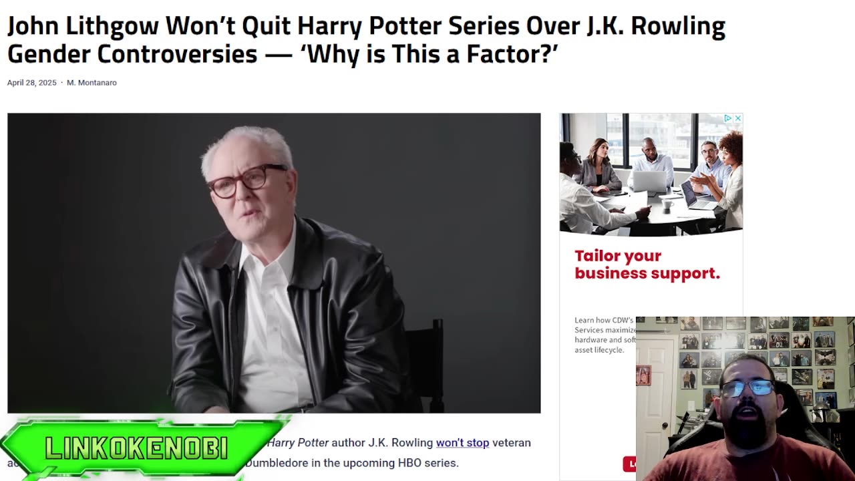This screenshot has height=481, width=855.
Task: Click the AdChoices triangle icon
Action: click(x=728, y=118)
